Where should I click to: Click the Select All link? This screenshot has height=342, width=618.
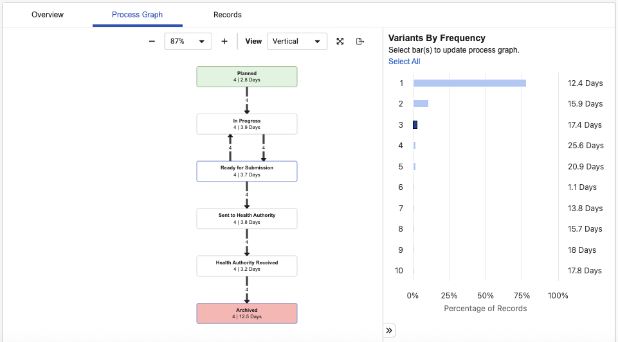coord(404,62)
